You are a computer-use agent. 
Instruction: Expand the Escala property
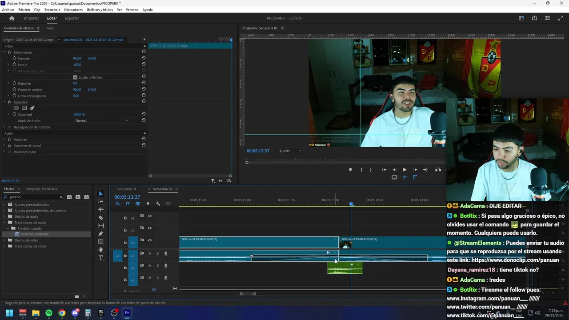[x=8, y=64]
